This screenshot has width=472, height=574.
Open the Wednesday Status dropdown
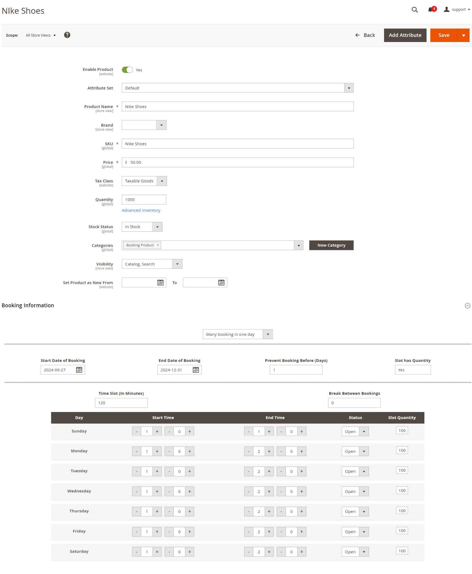point(355,491)
